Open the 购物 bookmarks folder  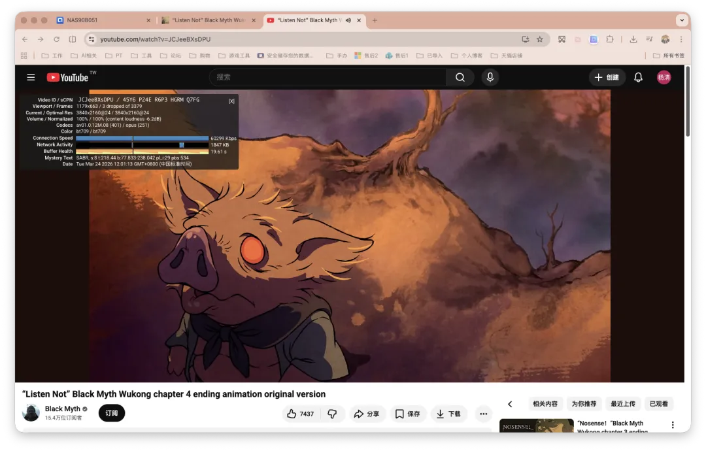[x=200, y=56]
